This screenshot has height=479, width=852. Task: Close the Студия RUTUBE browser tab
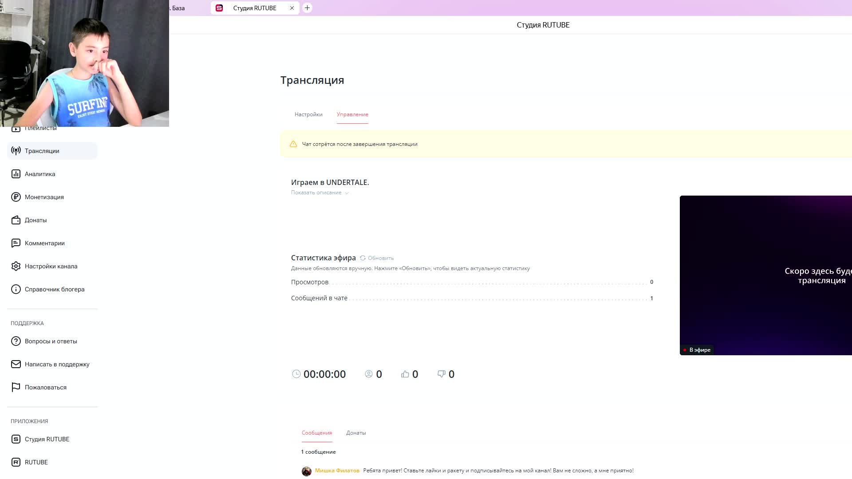[x=292, y=8]
